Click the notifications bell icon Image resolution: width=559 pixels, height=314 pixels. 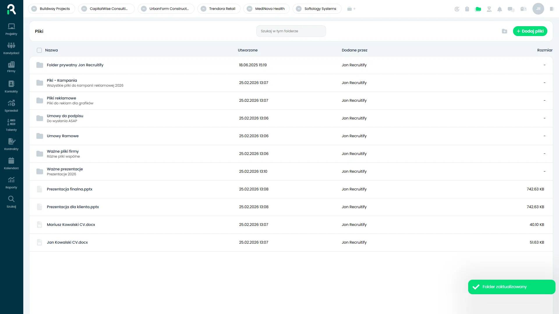(500, 9)
